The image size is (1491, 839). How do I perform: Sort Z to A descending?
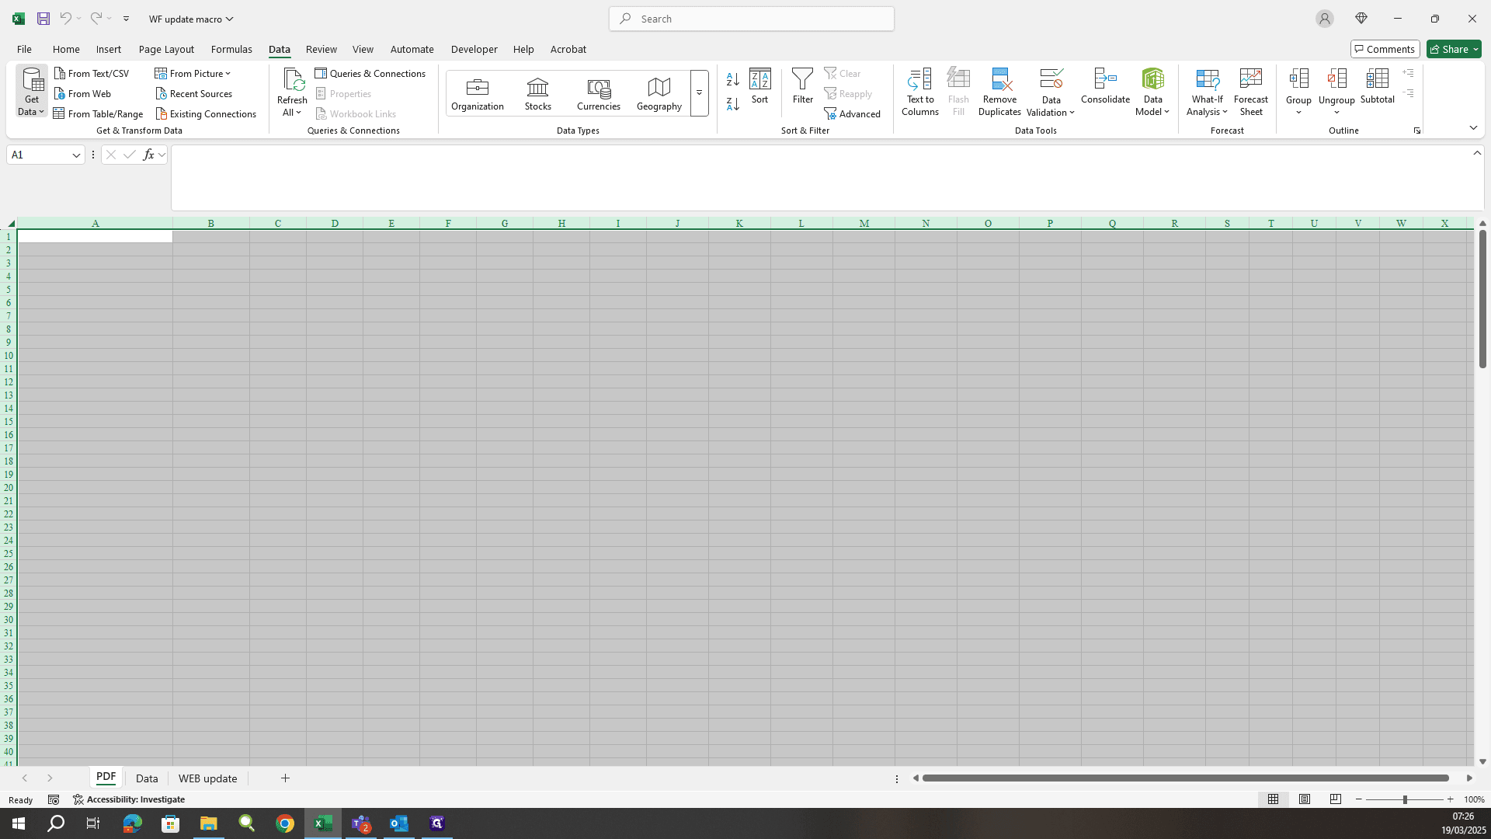[732, 103]
